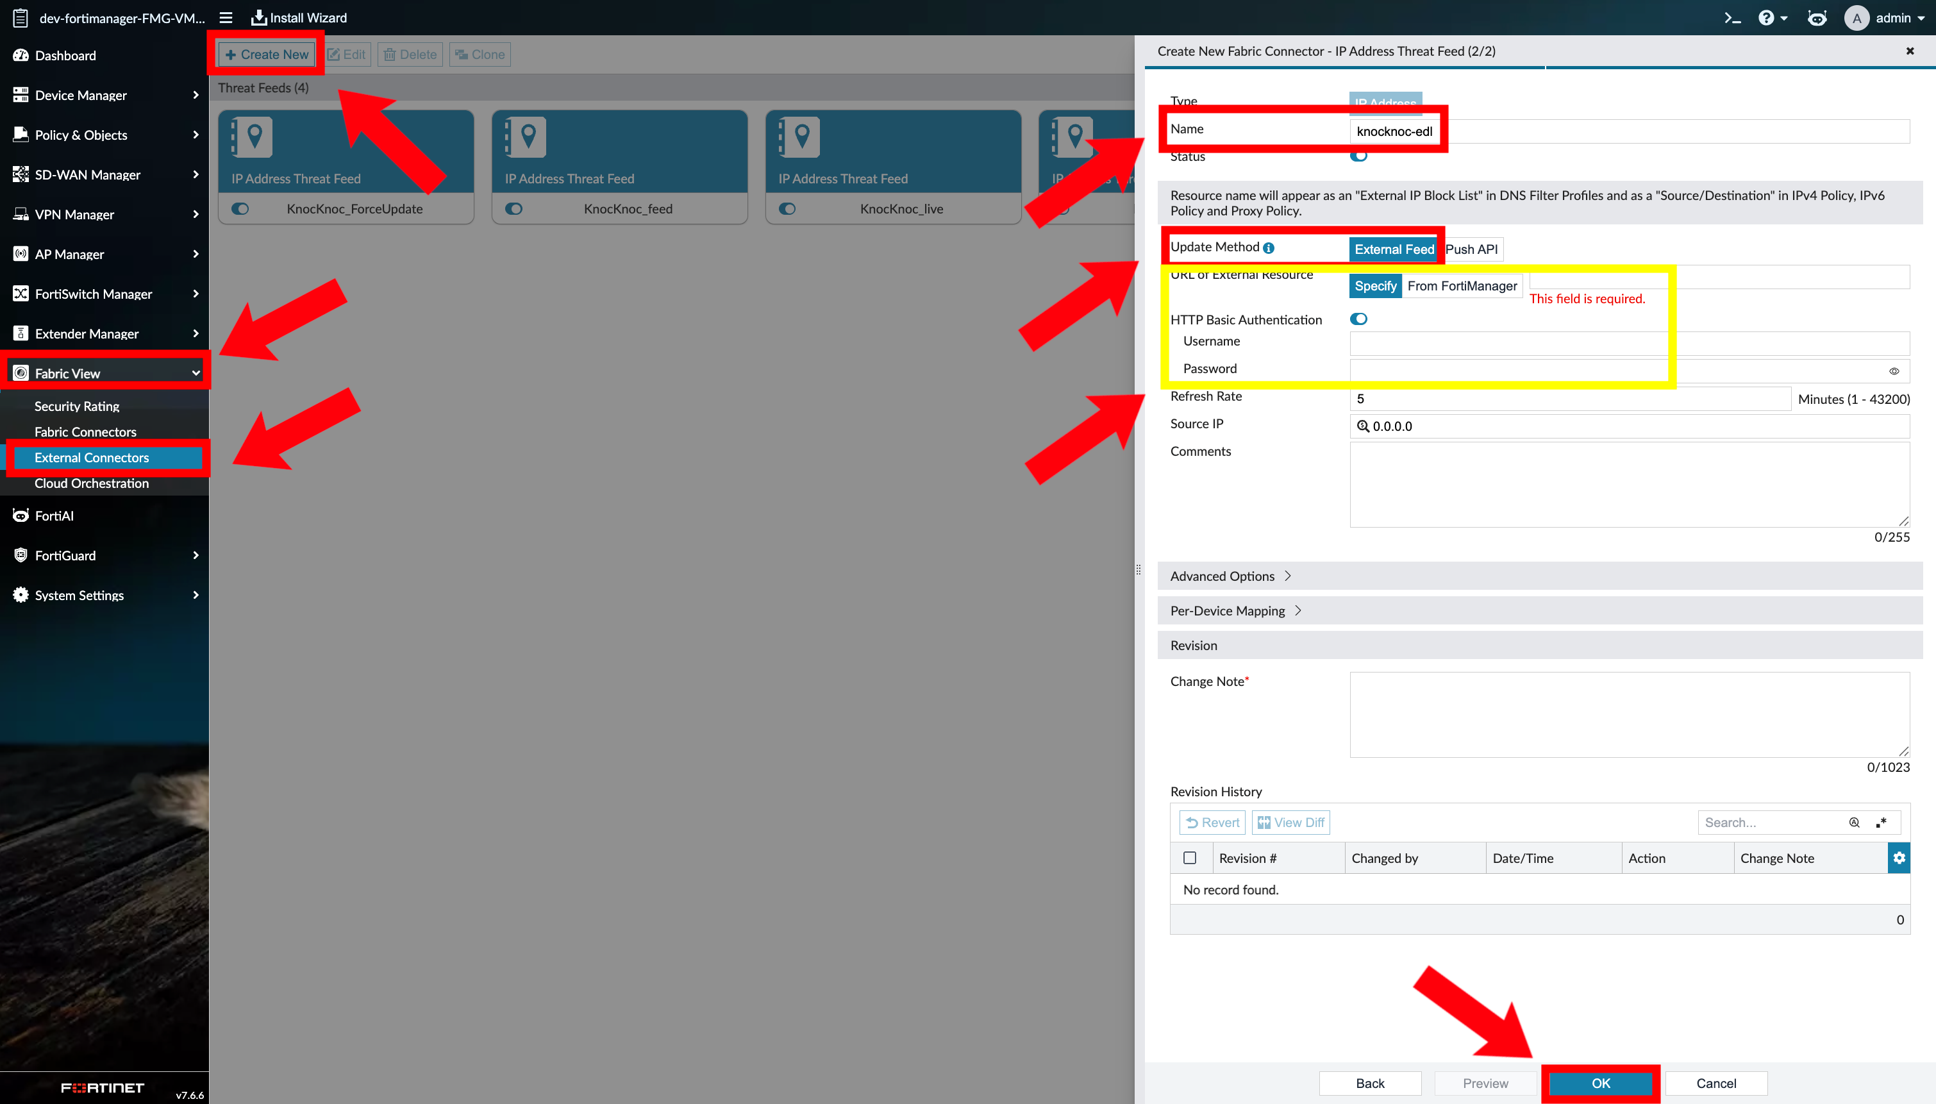This screenshot has height=1104, width=1936.
Task: Click the Install Wizard icon
Action: [x=258, y=17]
